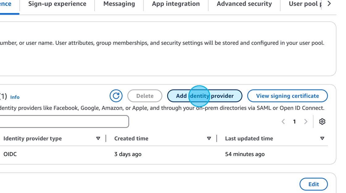Click the OIDC provider type cell
Screen dimensions: 346x193
coord(10,154)
